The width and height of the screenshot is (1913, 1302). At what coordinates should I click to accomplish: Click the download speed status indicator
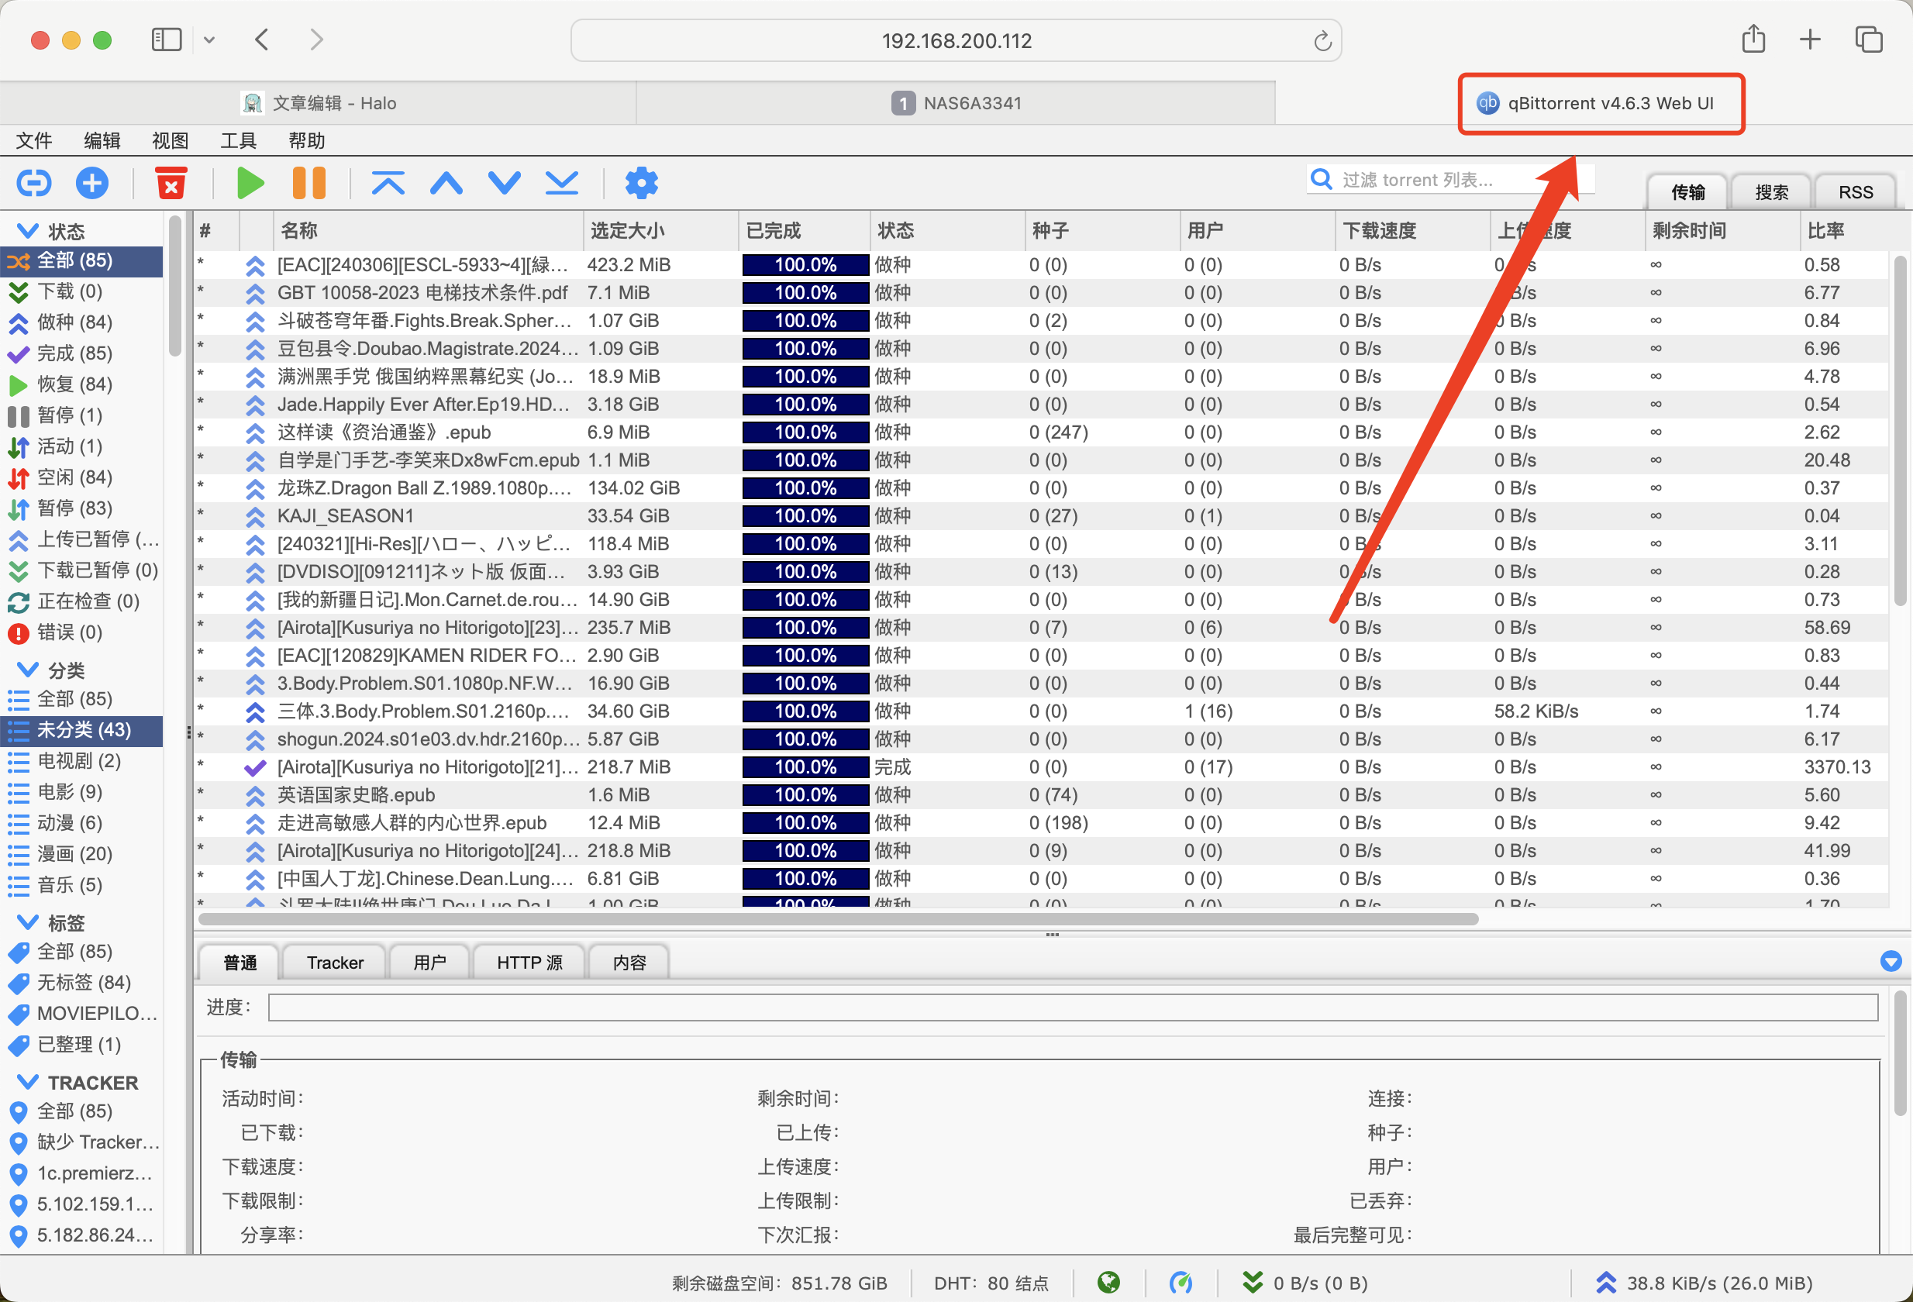tap(1305, 1283)
